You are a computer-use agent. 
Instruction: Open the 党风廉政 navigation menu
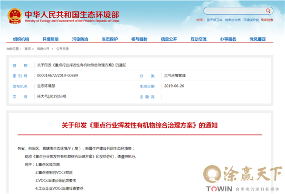tap(258, 39)
